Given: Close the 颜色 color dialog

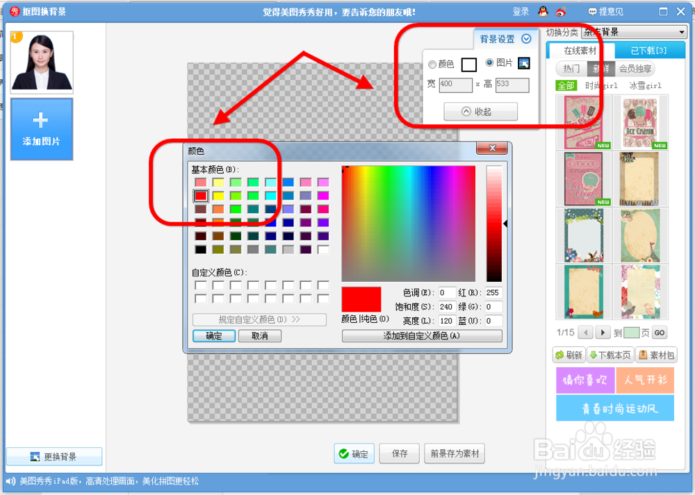Looking at the screenshot, I should [x=492, y=149].
